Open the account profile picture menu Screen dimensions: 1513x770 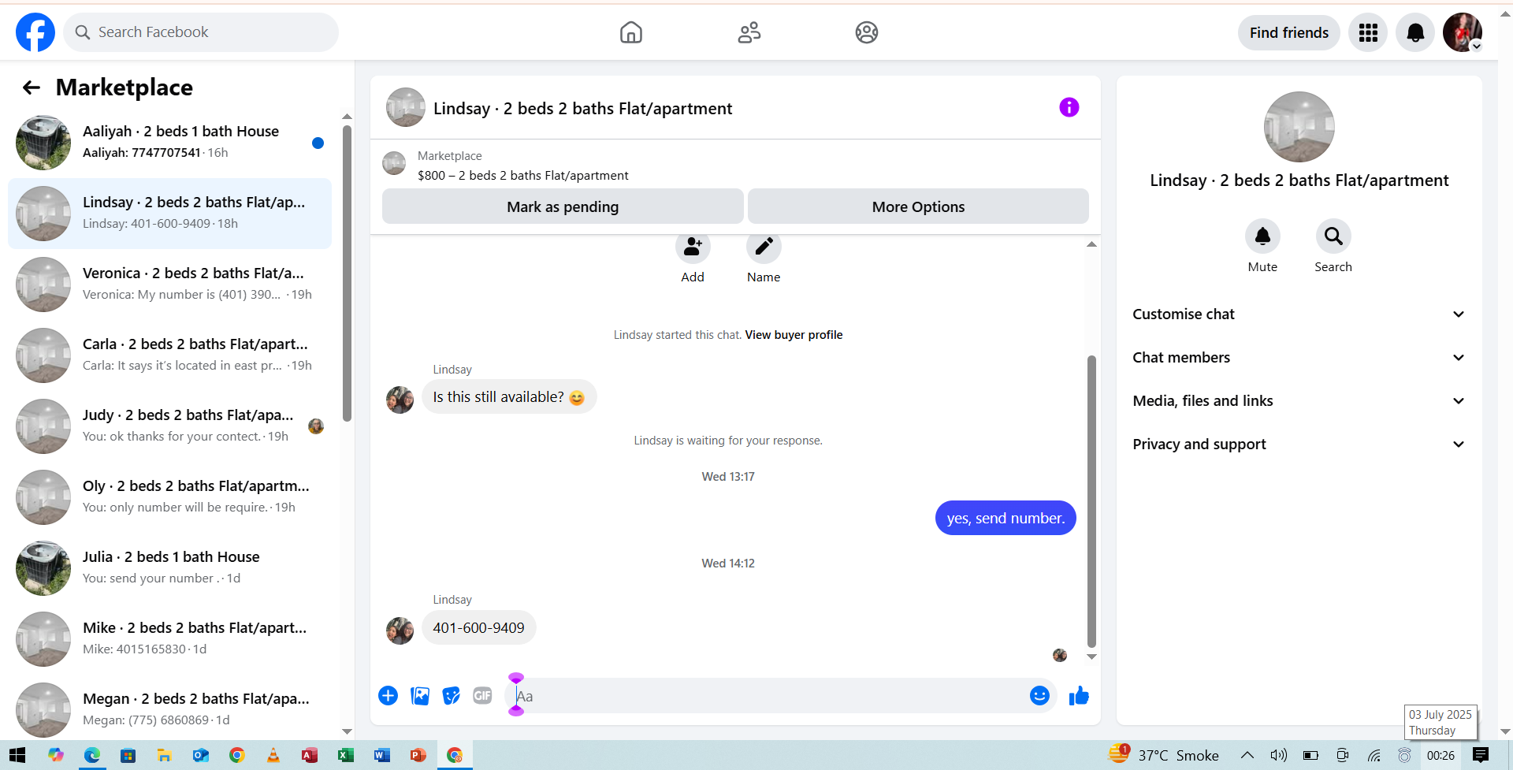click(x=1463, y=32)
